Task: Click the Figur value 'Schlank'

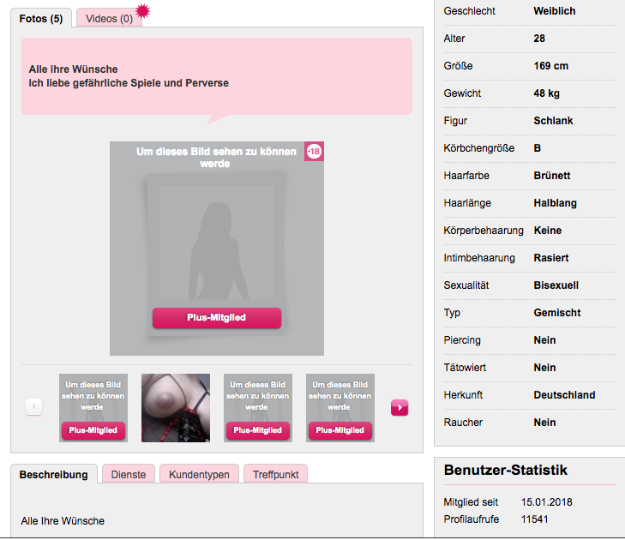Action: point(553,121)
